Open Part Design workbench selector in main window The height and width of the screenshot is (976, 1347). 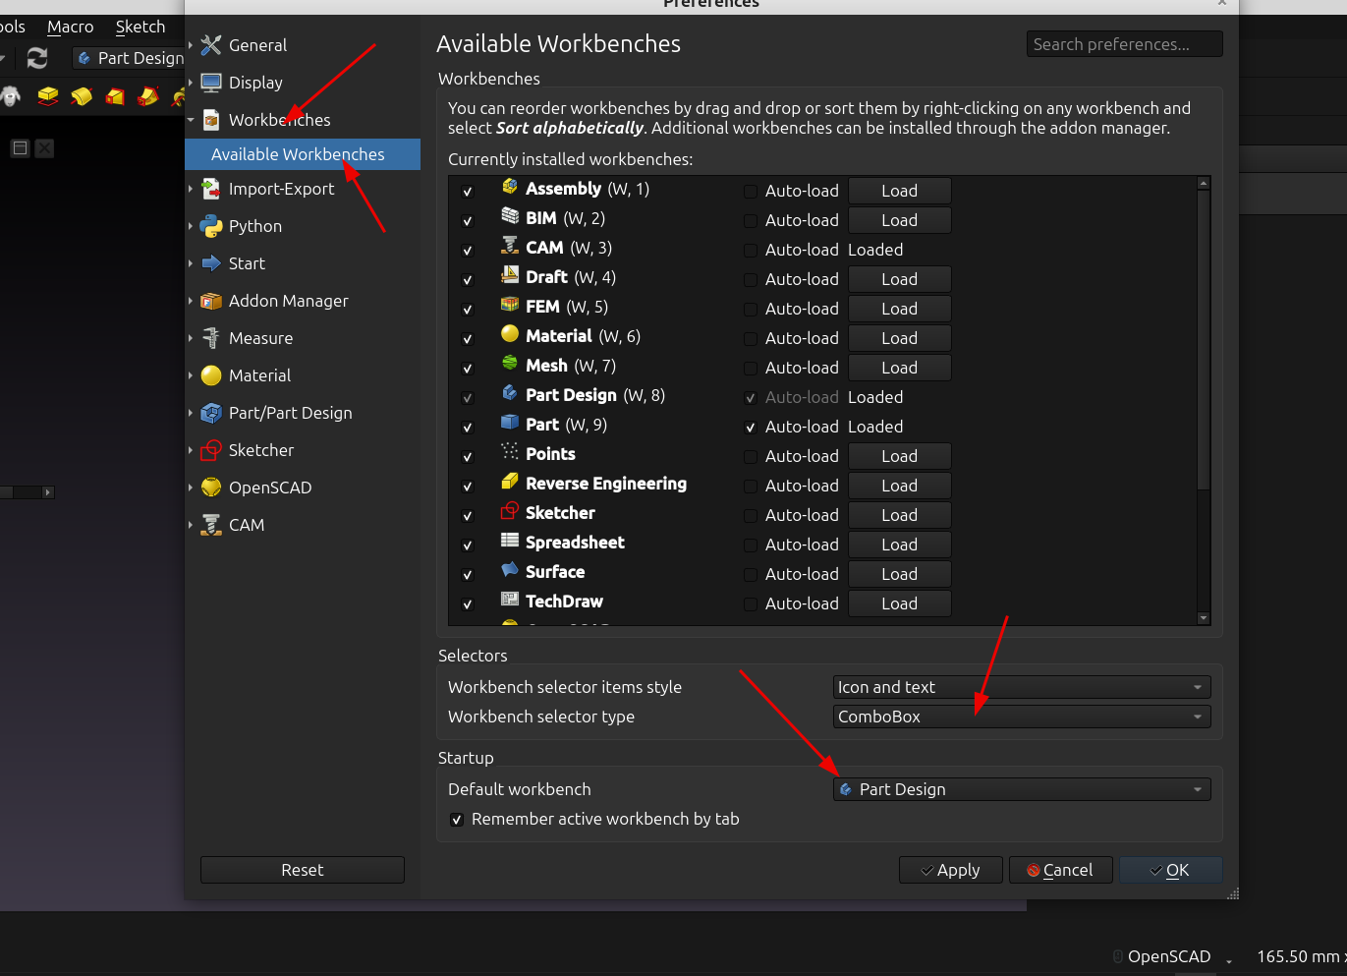point(130,58)
